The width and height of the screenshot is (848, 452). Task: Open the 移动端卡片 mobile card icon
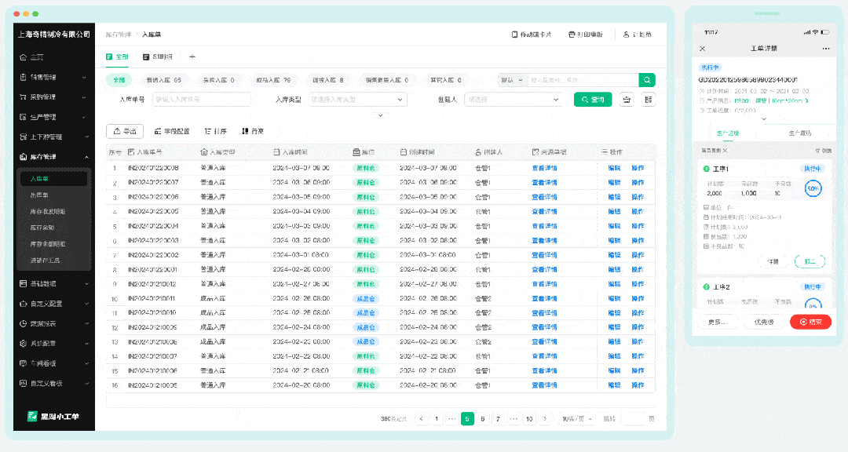pyautogui.click(x=514, y=35)
